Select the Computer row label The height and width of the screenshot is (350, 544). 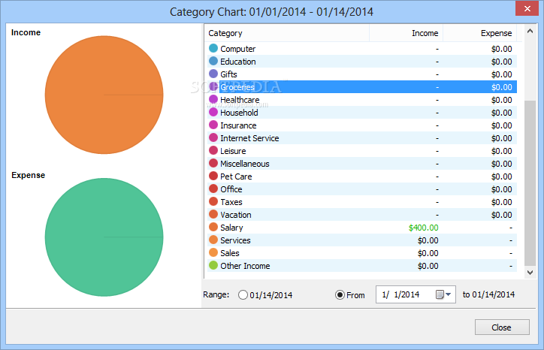click(x=238, y=49)
